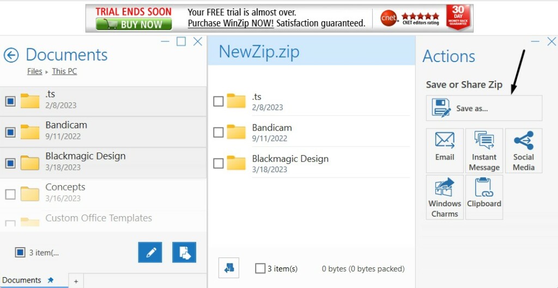Click the Save as... button

point(484,108)
